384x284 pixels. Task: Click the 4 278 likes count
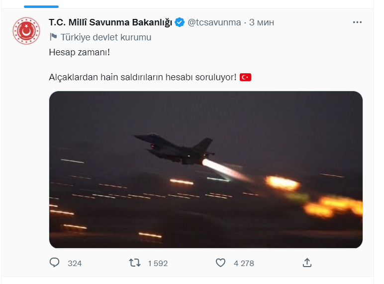244,263
